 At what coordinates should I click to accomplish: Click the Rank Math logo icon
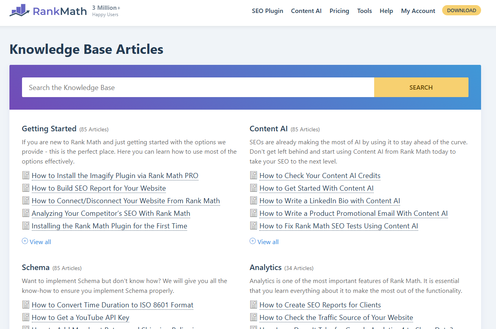(20, 11)
